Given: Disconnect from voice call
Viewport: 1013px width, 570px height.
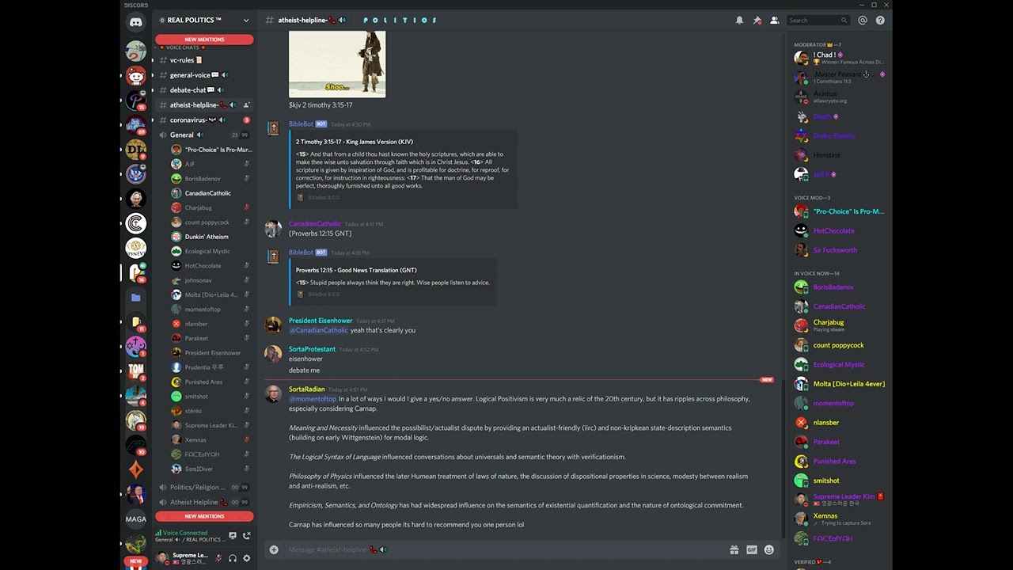Looking at the screenshot, I should 247,536.
